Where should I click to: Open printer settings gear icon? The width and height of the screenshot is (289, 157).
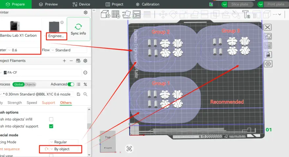pyautogui.click(x=85, y=12)
